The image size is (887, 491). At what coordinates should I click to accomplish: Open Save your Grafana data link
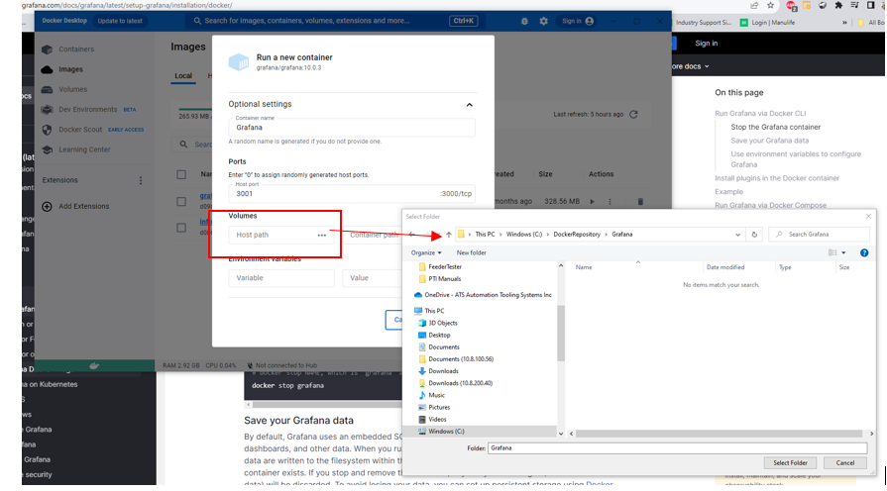pos(769,141)
